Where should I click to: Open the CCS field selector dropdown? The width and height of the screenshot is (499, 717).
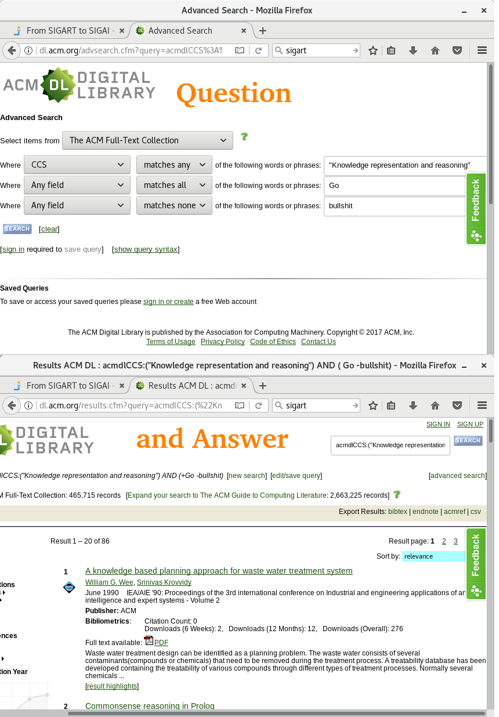coord(77,165)
